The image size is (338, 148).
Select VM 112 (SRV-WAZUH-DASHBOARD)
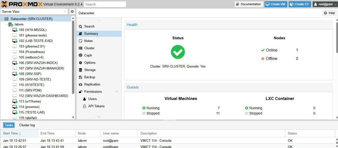coord(43,96)
